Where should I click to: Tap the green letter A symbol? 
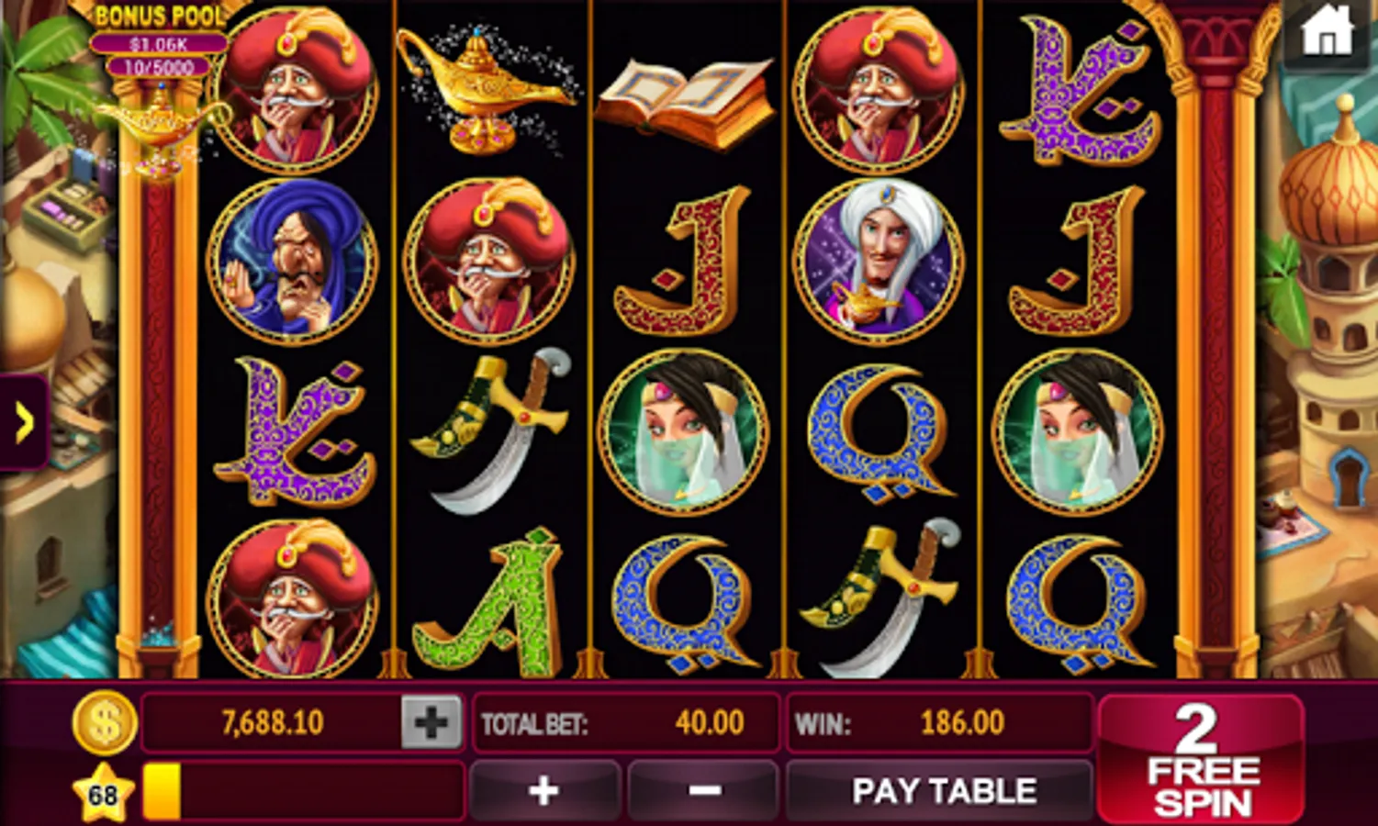click(487, 598)
